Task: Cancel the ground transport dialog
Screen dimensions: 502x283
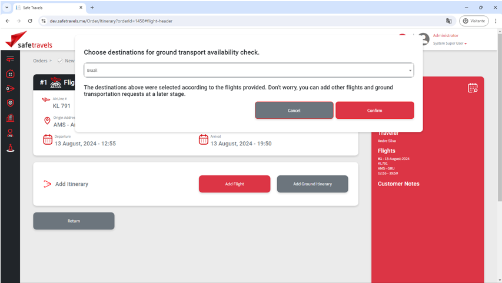Action: click(294, 111)
